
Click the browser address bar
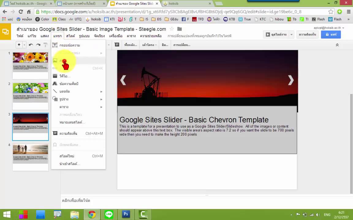coord(182,12)
